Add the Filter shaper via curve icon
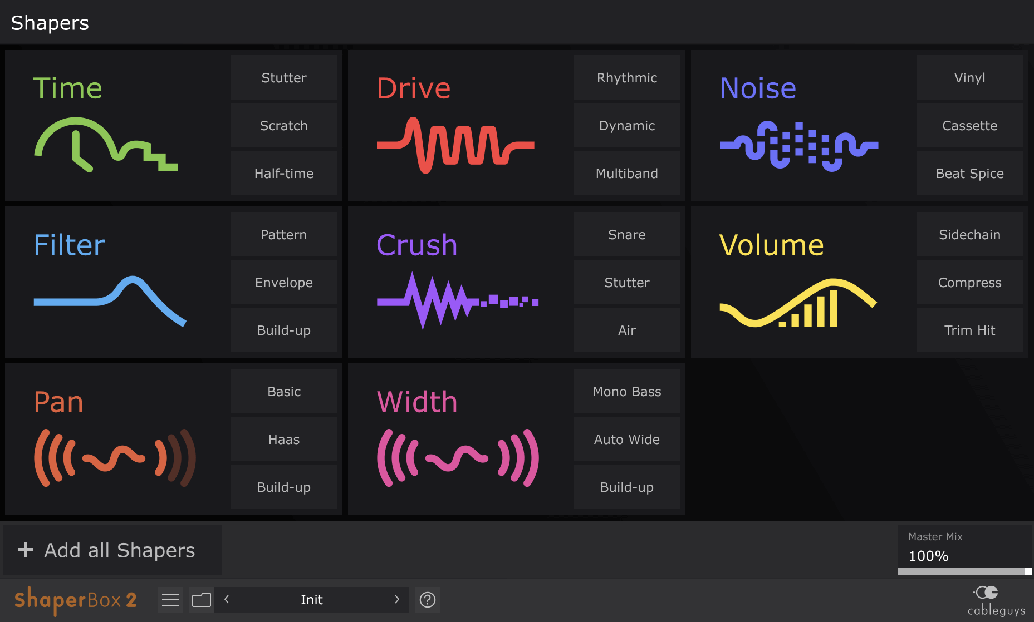1034x622 pixels. click(110, 301)
